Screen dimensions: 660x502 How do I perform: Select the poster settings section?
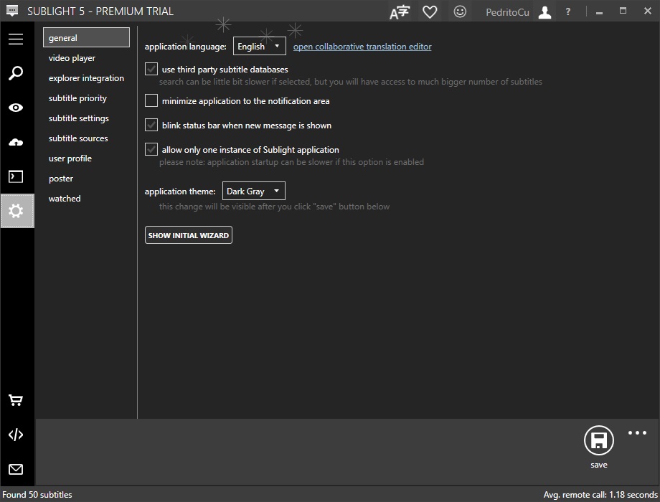pyautogui.click(x=61, y=179)
